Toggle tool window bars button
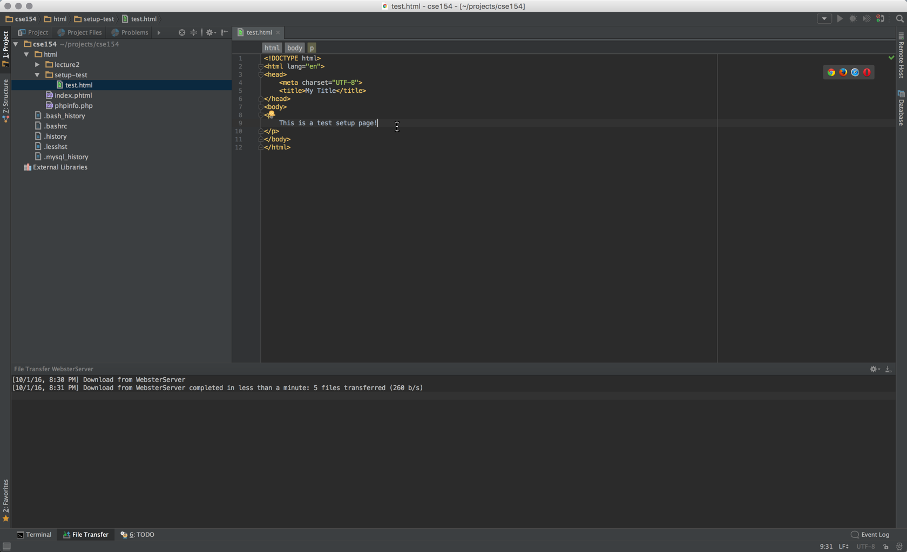907x552 pixels. click(6, 546)
